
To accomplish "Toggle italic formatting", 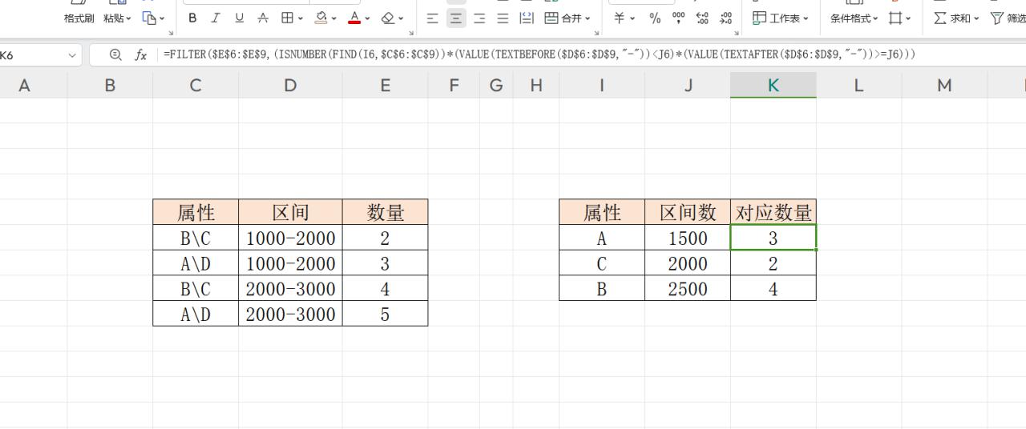I will pos(216,18).
